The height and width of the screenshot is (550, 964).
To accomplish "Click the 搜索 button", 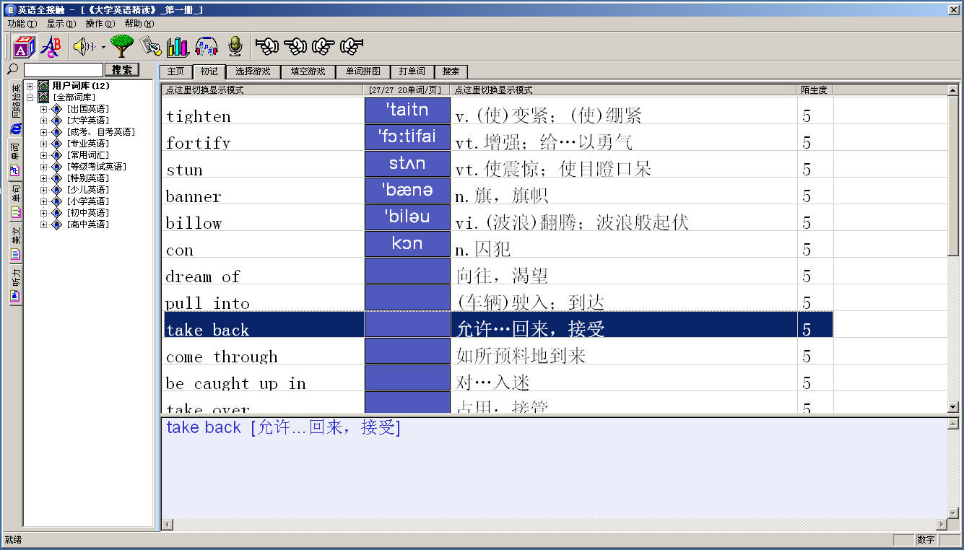I will coord(121,69).
